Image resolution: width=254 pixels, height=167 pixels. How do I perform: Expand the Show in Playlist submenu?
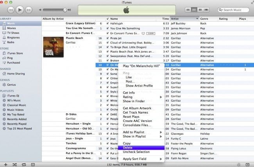pos(161,136)
